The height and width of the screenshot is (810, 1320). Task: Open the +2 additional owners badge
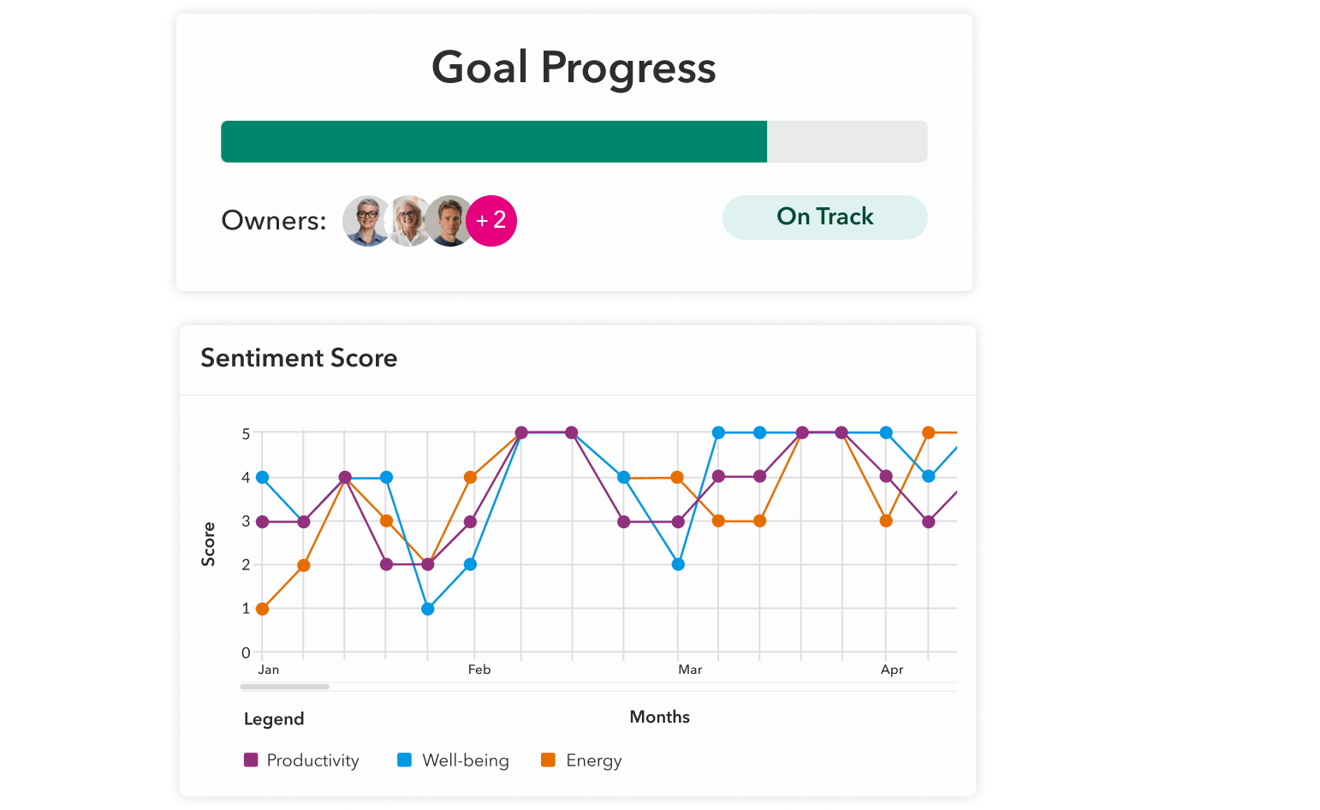point(492,221)
